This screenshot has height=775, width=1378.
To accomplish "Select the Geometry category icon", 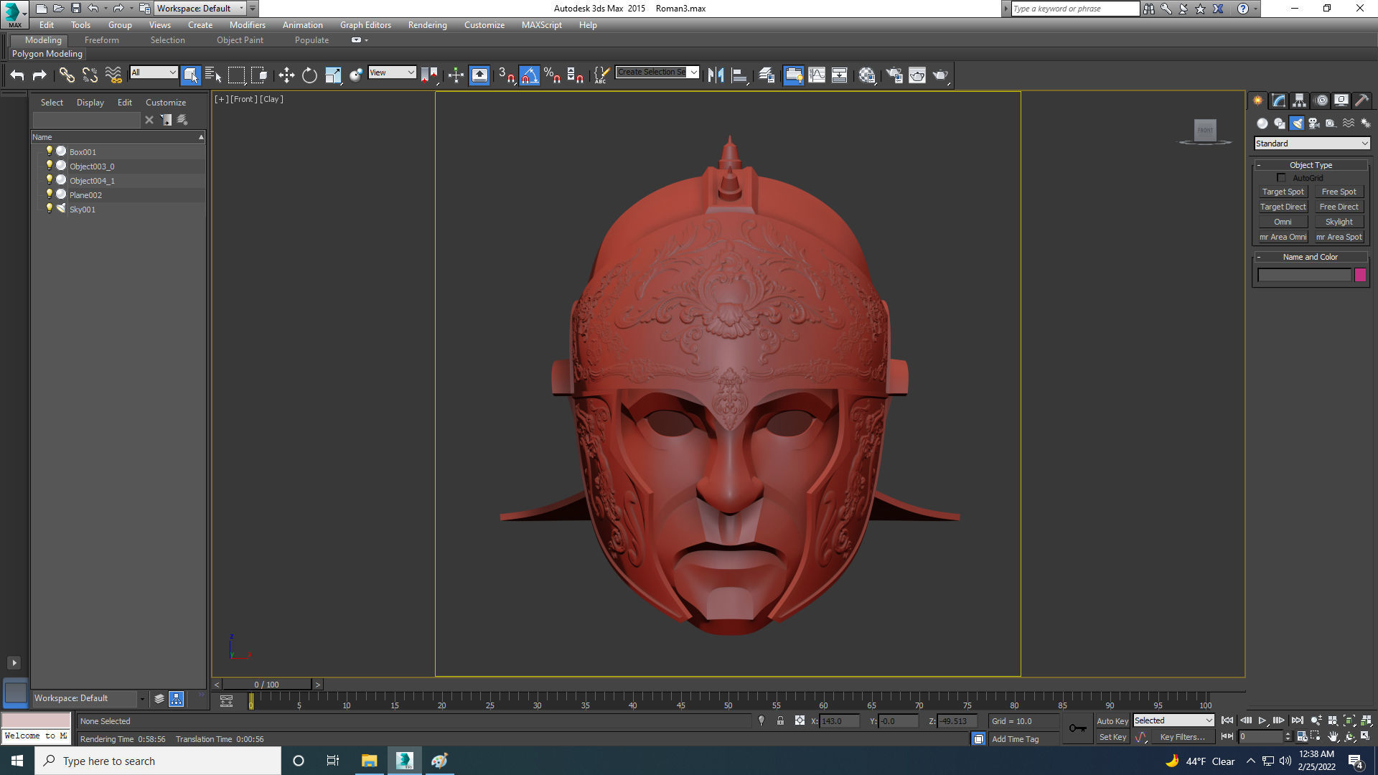I will point(1262,123).
